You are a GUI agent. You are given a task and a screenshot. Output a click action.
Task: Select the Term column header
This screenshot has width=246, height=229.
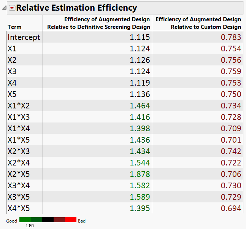coord(14,27)
